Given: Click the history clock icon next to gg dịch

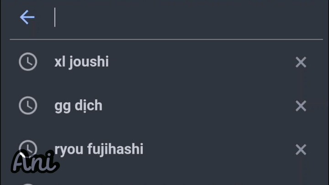Looking at the screenshot, I should tap(28, 106).
